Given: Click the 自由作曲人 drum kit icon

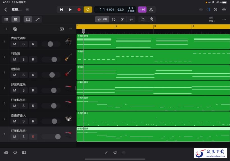Looking at the screenshot, I should tap(68, 119).
